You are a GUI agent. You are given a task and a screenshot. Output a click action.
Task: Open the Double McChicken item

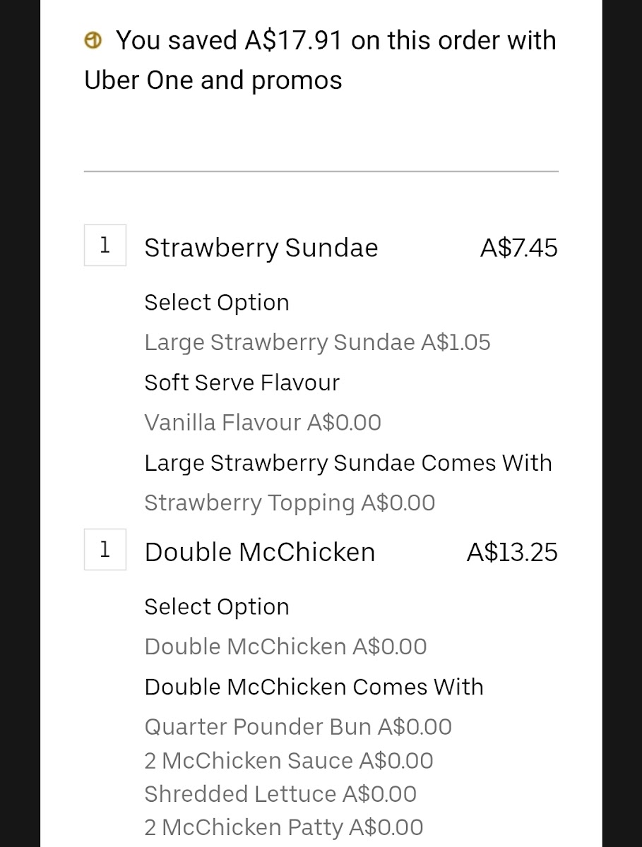pos(260,552)
